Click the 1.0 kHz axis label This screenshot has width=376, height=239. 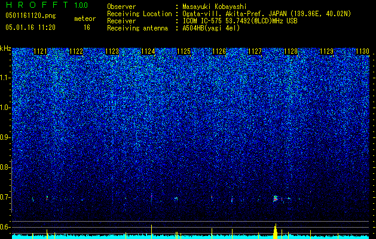5,108
